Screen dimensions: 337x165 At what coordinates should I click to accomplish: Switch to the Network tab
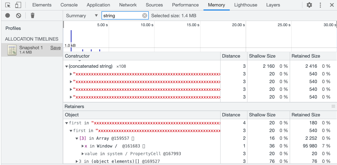128,5
